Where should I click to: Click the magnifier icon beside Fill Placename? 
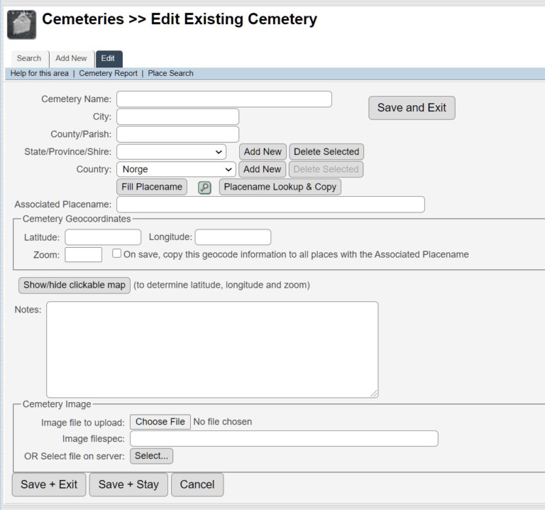204,188
